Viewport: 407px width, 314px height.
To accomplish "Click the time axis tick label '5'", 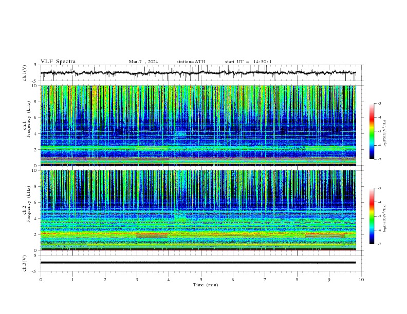I will (x=201, y=280).
